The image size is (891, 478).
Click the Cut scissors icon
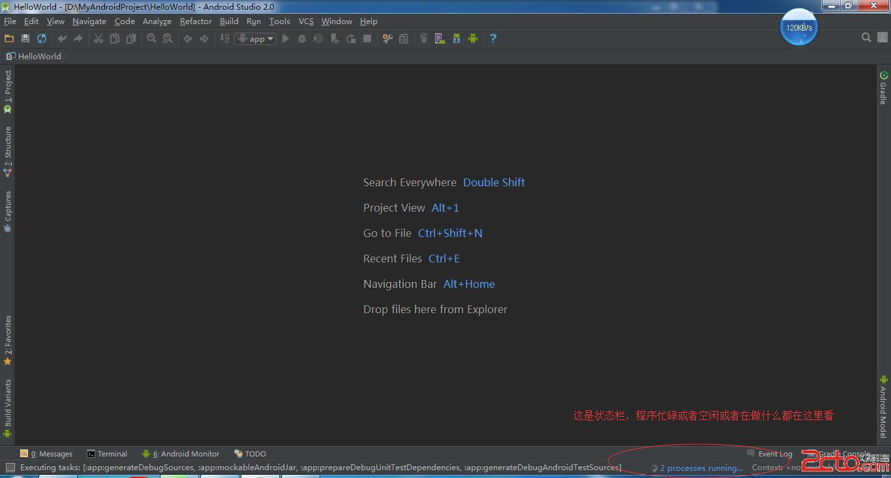point(98,38)
